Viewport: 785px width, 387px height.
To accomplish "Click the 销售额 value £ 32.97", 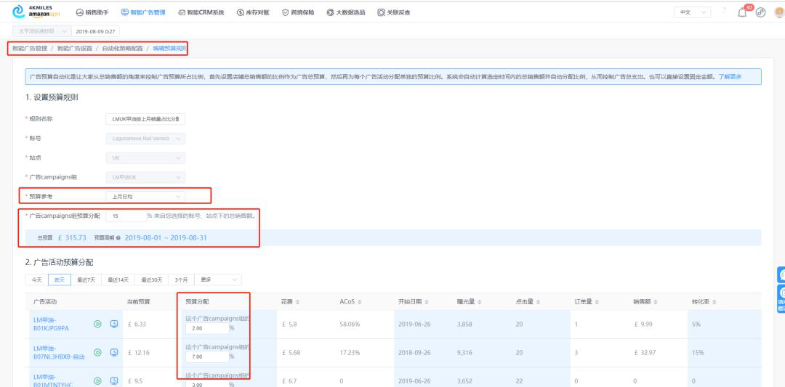I will pos(644,352).
